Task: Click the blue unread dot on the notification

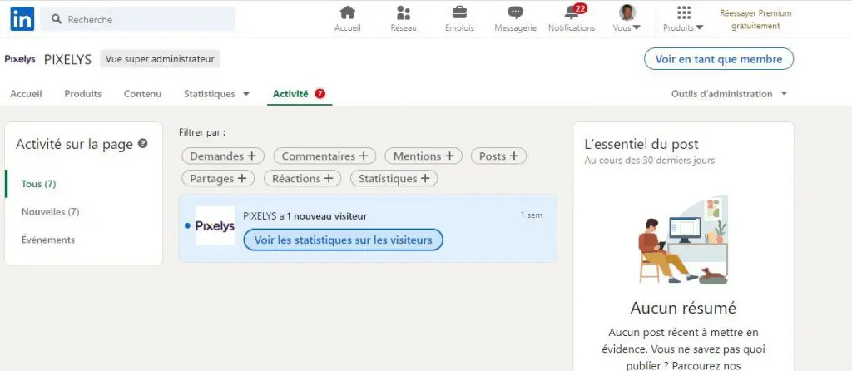Action: 187,225
